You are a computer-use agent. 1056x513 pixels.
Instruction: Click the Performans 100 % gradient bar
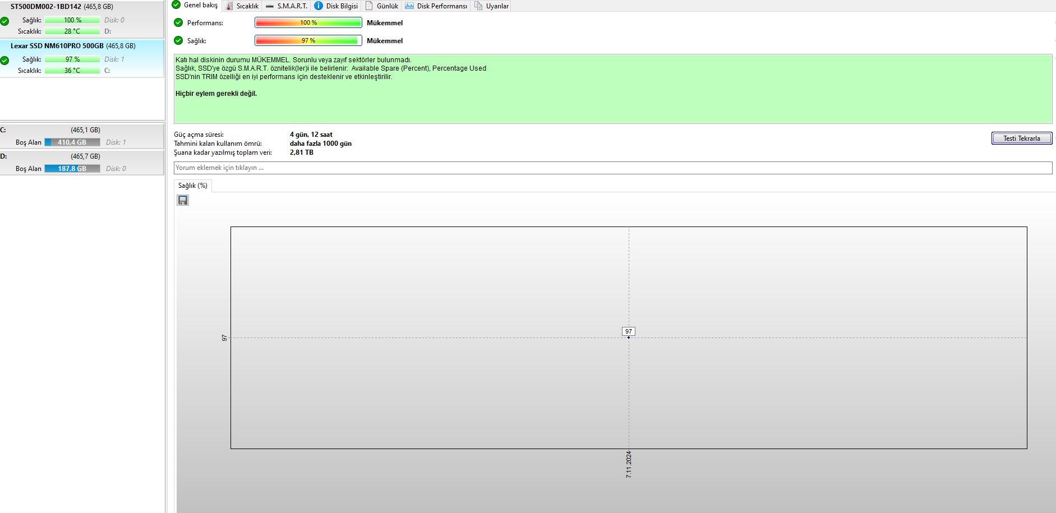click(x=308, y=22)
